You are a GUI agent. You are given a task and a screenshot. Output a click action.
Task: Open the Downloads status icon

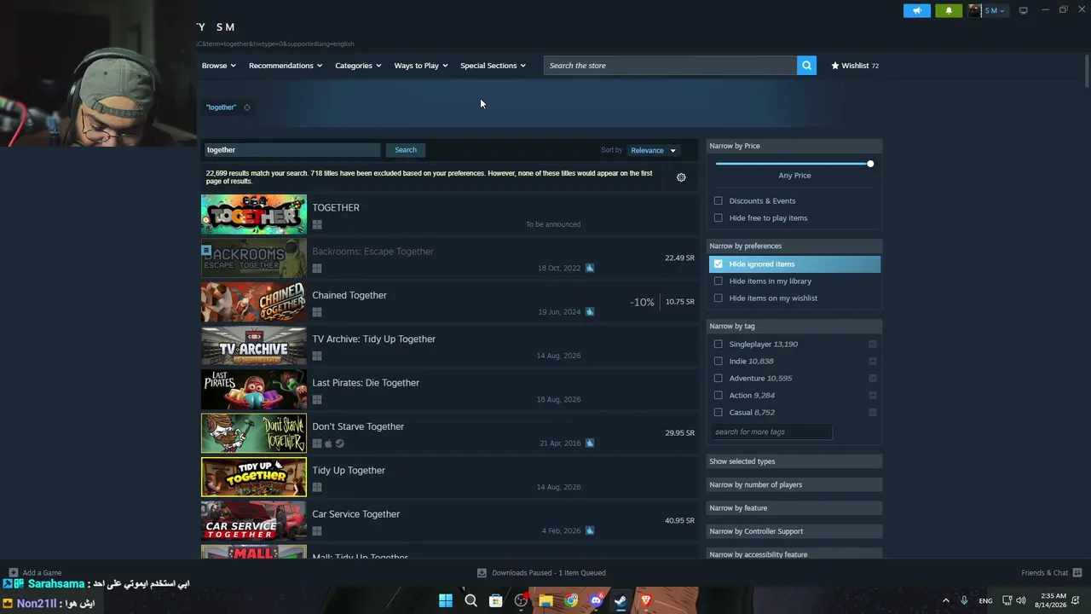[482, 573]
